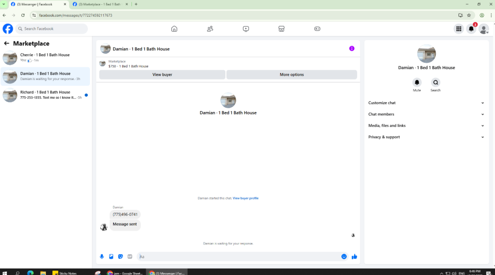The width and height of the screenshot is (495, 275).
Task: Open the Watch video icon
Action: pos(246,29)
